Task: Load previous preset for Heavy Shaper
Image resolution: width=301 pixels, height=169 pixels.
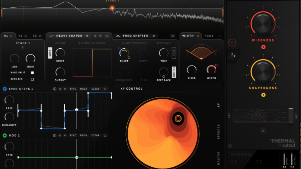Action: coord(95,36)
